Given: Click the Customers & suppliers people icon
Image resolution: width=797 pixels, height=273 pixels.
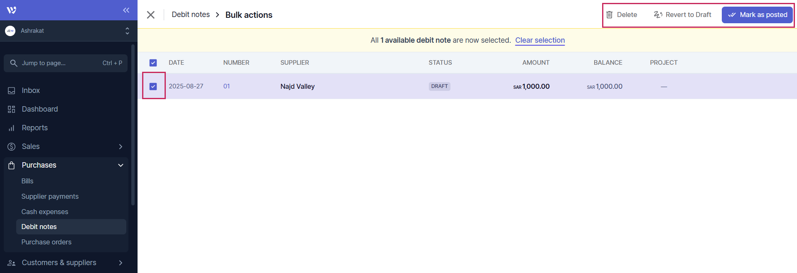Looking at the screenshot, I should pyautogui.click(x=12, y=263).
